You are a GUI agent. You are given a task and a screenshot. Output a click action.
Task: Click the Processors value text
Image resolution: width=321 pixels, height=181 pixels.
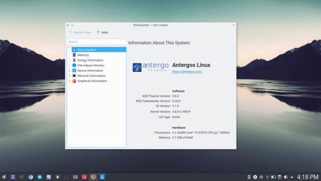click(x=201, y=133)
